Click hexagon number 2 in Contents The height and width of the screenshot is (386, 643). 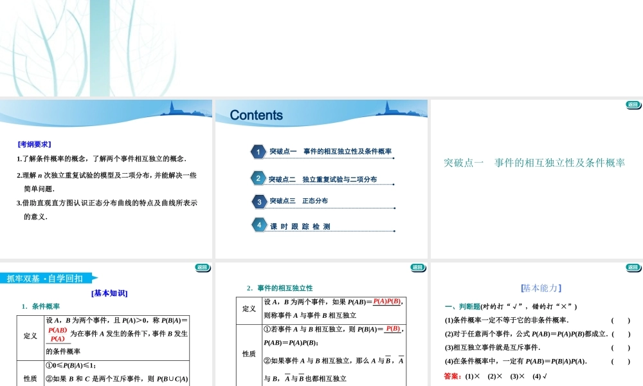[x=258, y=178]
